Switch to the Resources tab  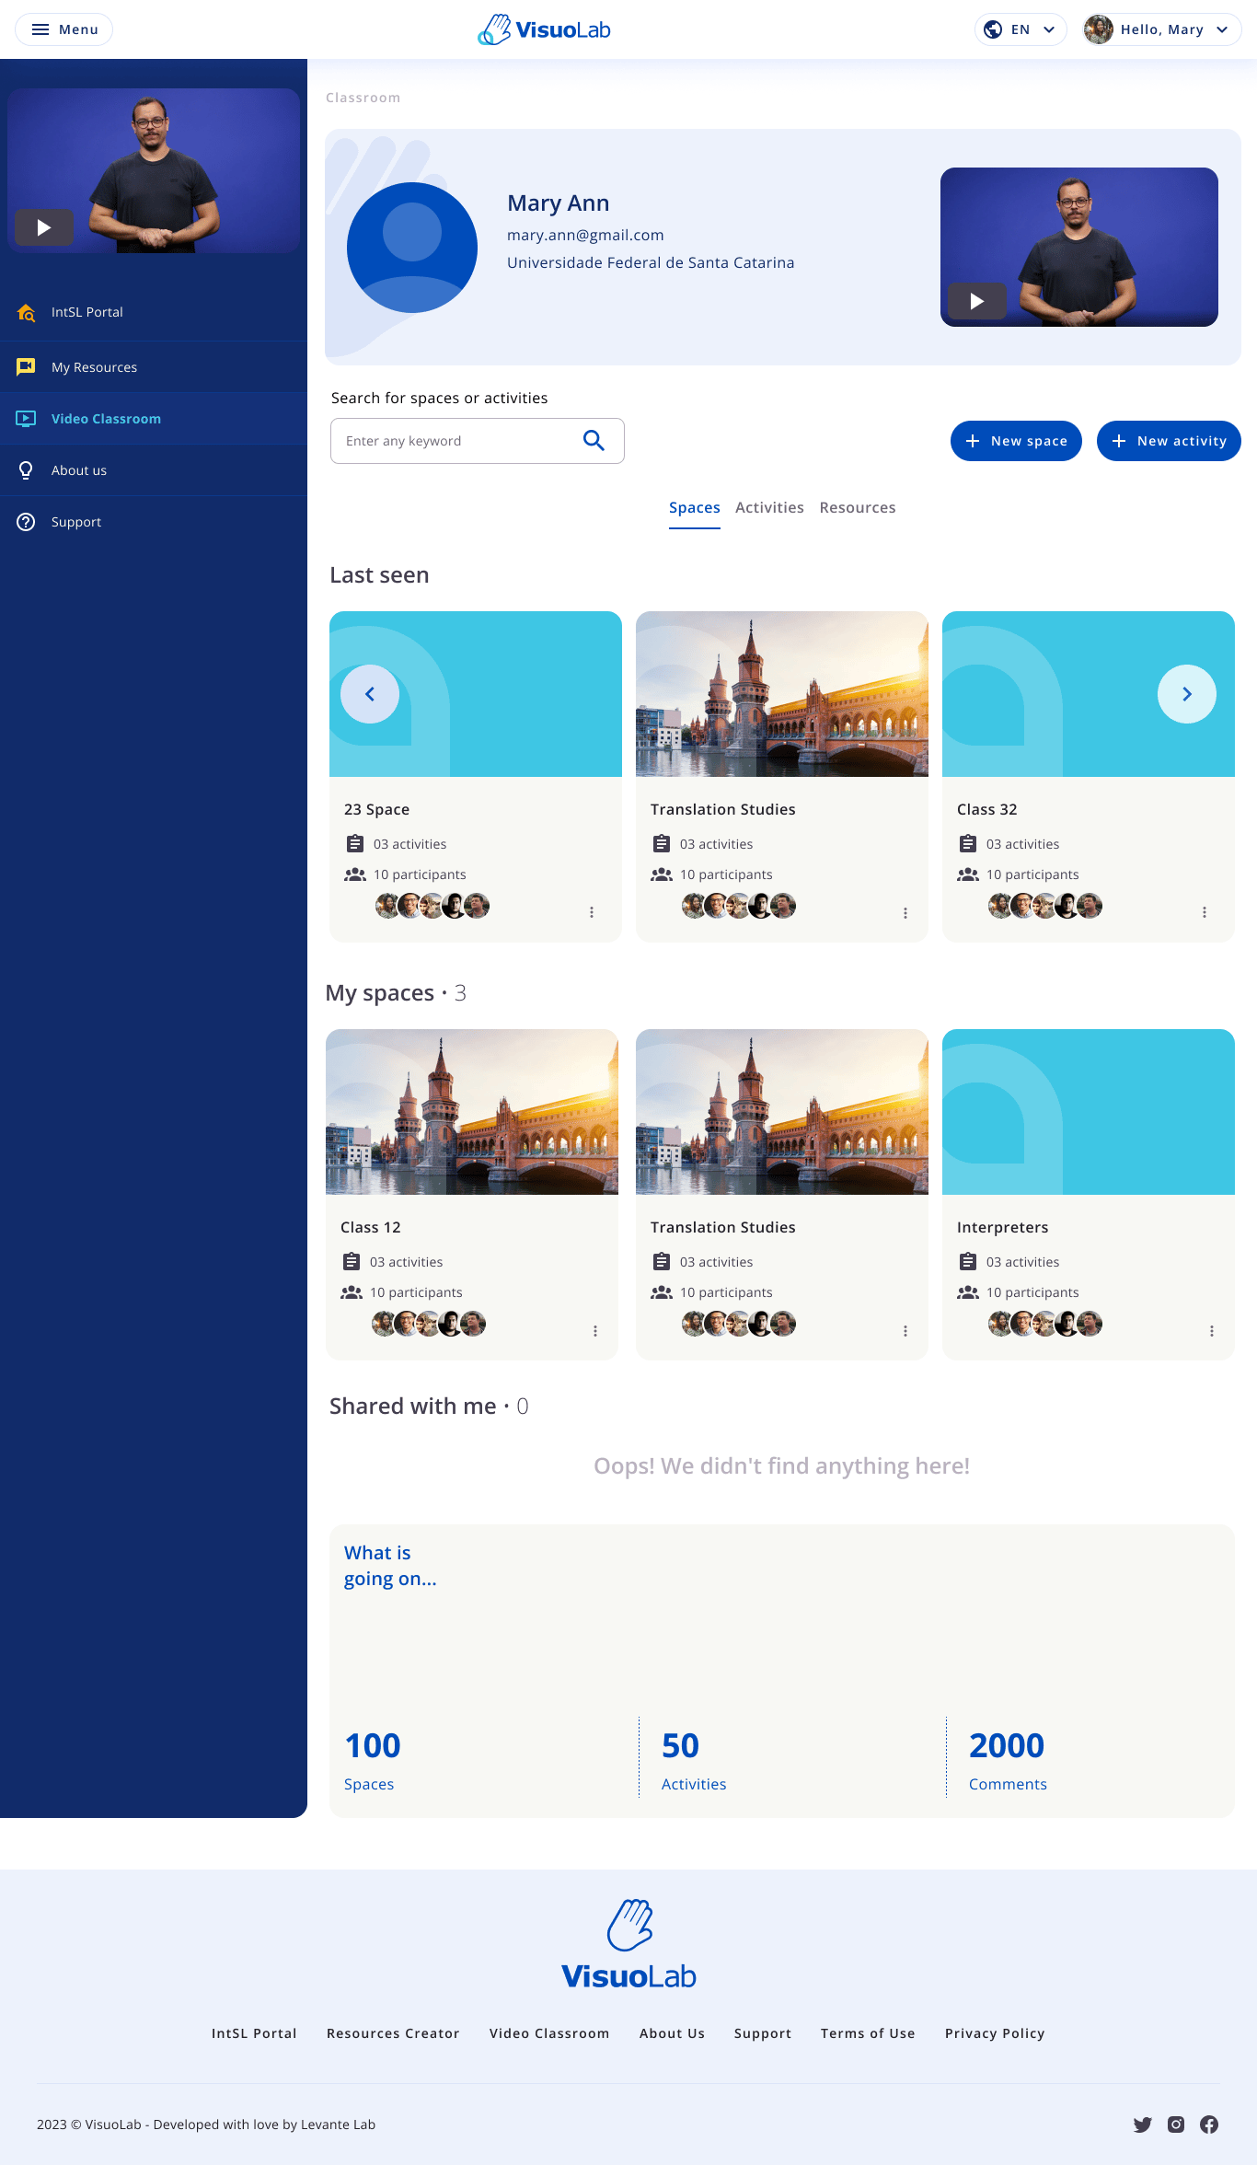tap(858, 508)
